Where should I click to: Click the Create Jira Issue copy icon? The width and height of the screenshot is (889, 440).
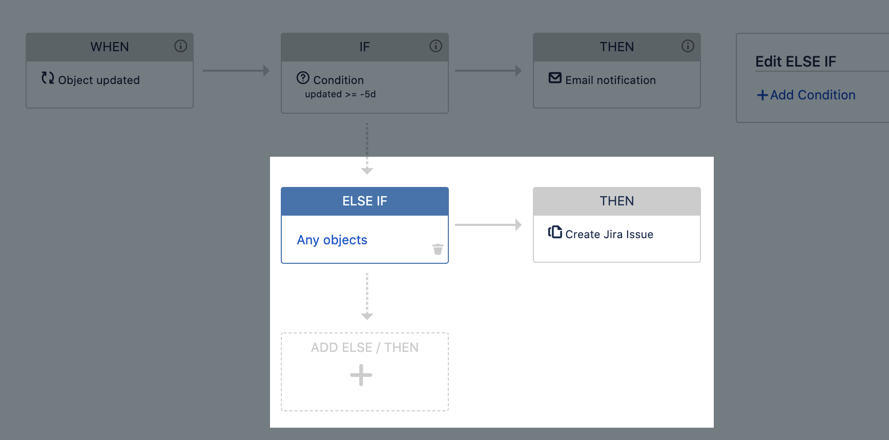click(555, 232)
